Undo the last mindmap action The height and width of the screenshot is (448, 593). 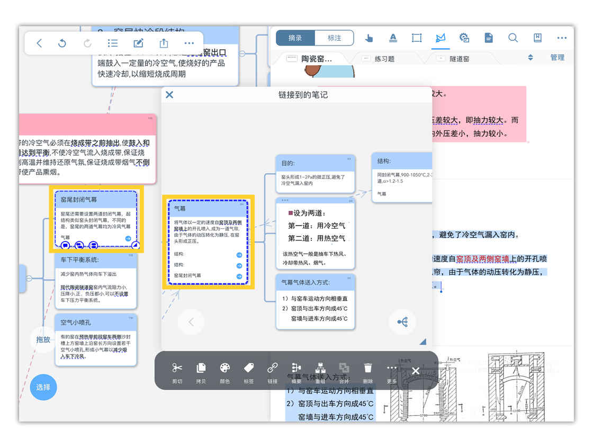tap(62, 43)
